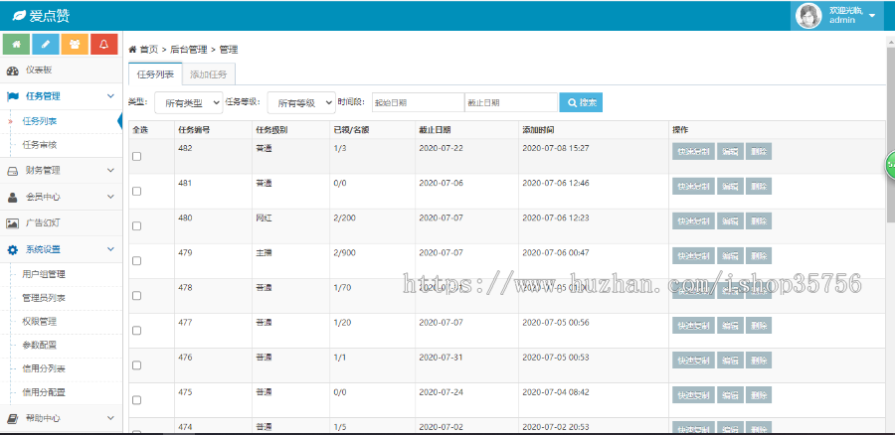
Task: Open the 仪表板 dashboard gauge icon
Action: (12, 72)
